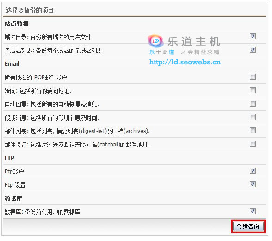Select the FTP section header

9,158
